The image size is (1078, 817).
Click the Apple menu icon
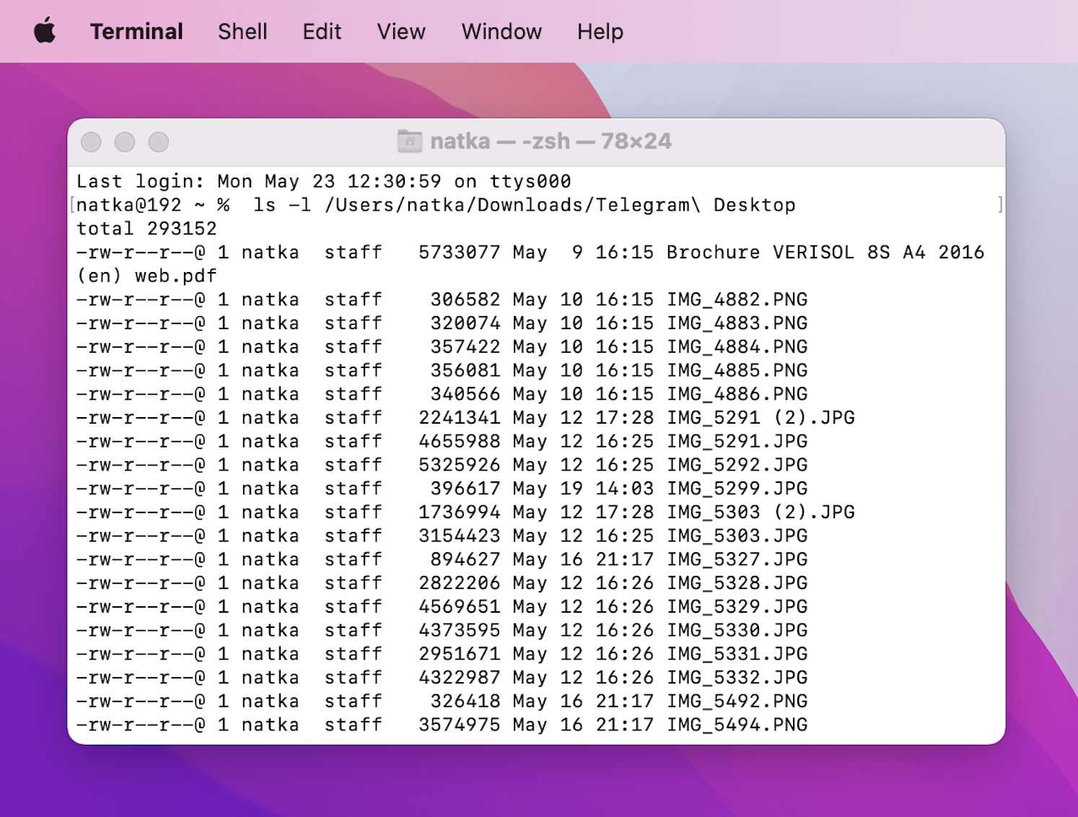43,30
